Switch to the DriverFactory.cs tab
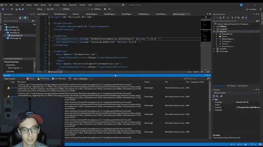 coord(60,14)
